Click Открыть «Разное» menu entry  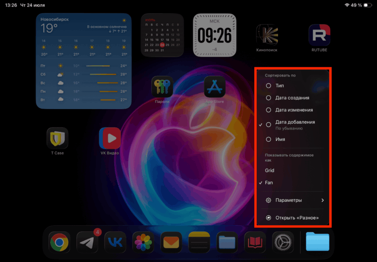pos(297,218)
